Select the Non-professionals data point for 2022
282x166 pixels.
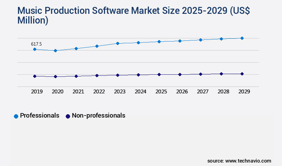click(97, 75)
